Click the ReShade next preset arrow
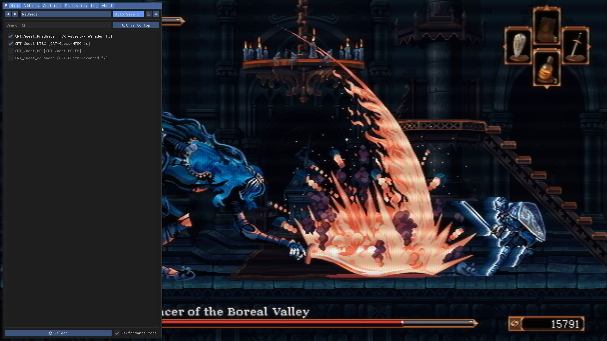Viewport: 607px width, 341px height. coord(15,14)
